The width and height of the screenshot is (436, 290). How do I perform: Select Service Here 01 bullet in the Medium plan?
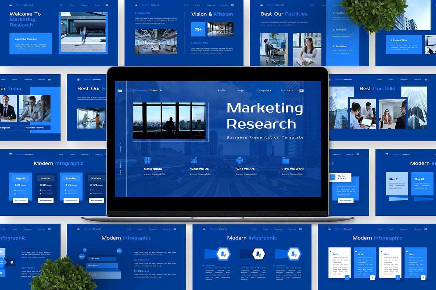[40, 190]
